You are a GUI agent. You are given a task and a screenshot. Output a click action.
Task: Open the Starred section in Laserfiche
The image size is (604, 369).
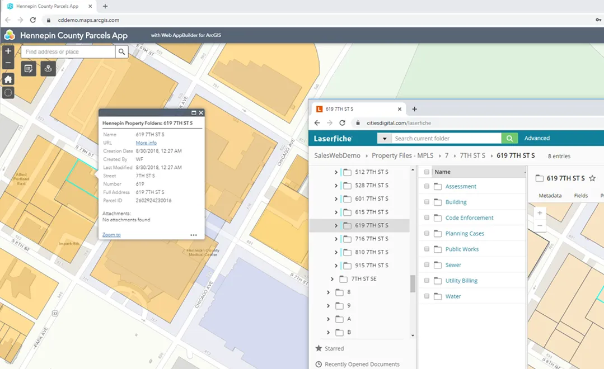[x=330, y=348]
